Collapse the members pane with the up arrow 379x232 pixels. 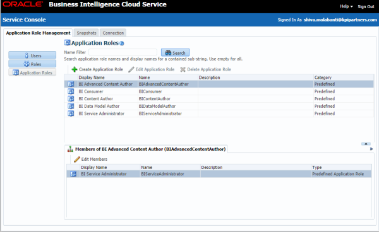366,144
